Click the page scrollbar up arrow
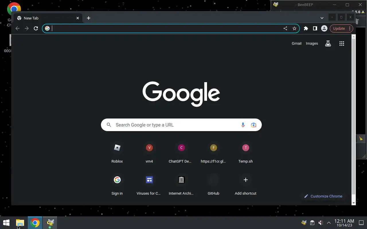The image size is (367, 229). point(354,37)
